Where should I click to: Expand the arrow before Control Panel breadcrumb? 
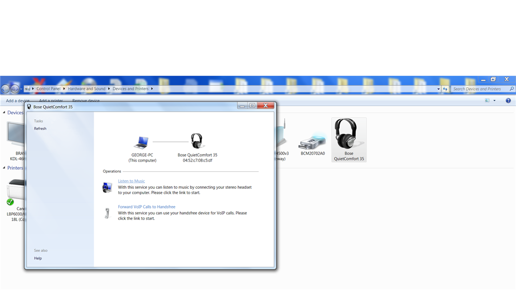point(33,89)
